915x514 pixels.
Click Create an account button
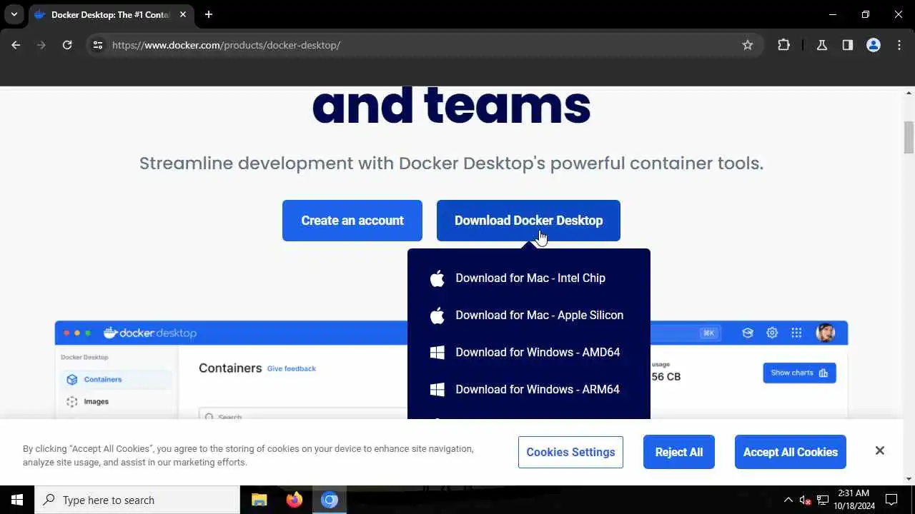[x=352, y=221]
